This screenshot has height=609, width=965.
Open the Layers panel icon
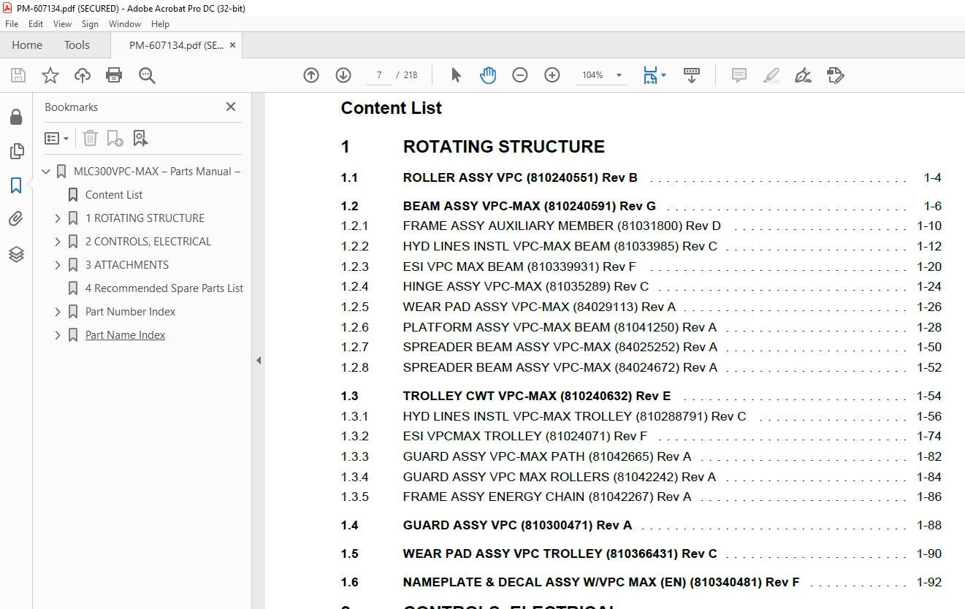16,253
